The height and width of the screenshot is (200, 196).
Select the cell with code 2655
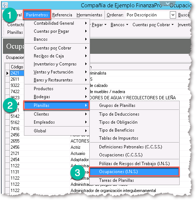(x=40, y=141)
